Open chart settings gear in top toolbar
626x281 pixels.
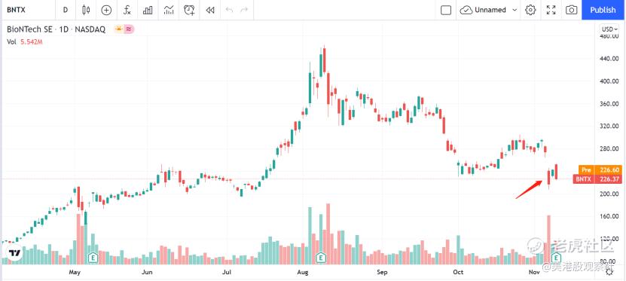[x=530, y=10]
